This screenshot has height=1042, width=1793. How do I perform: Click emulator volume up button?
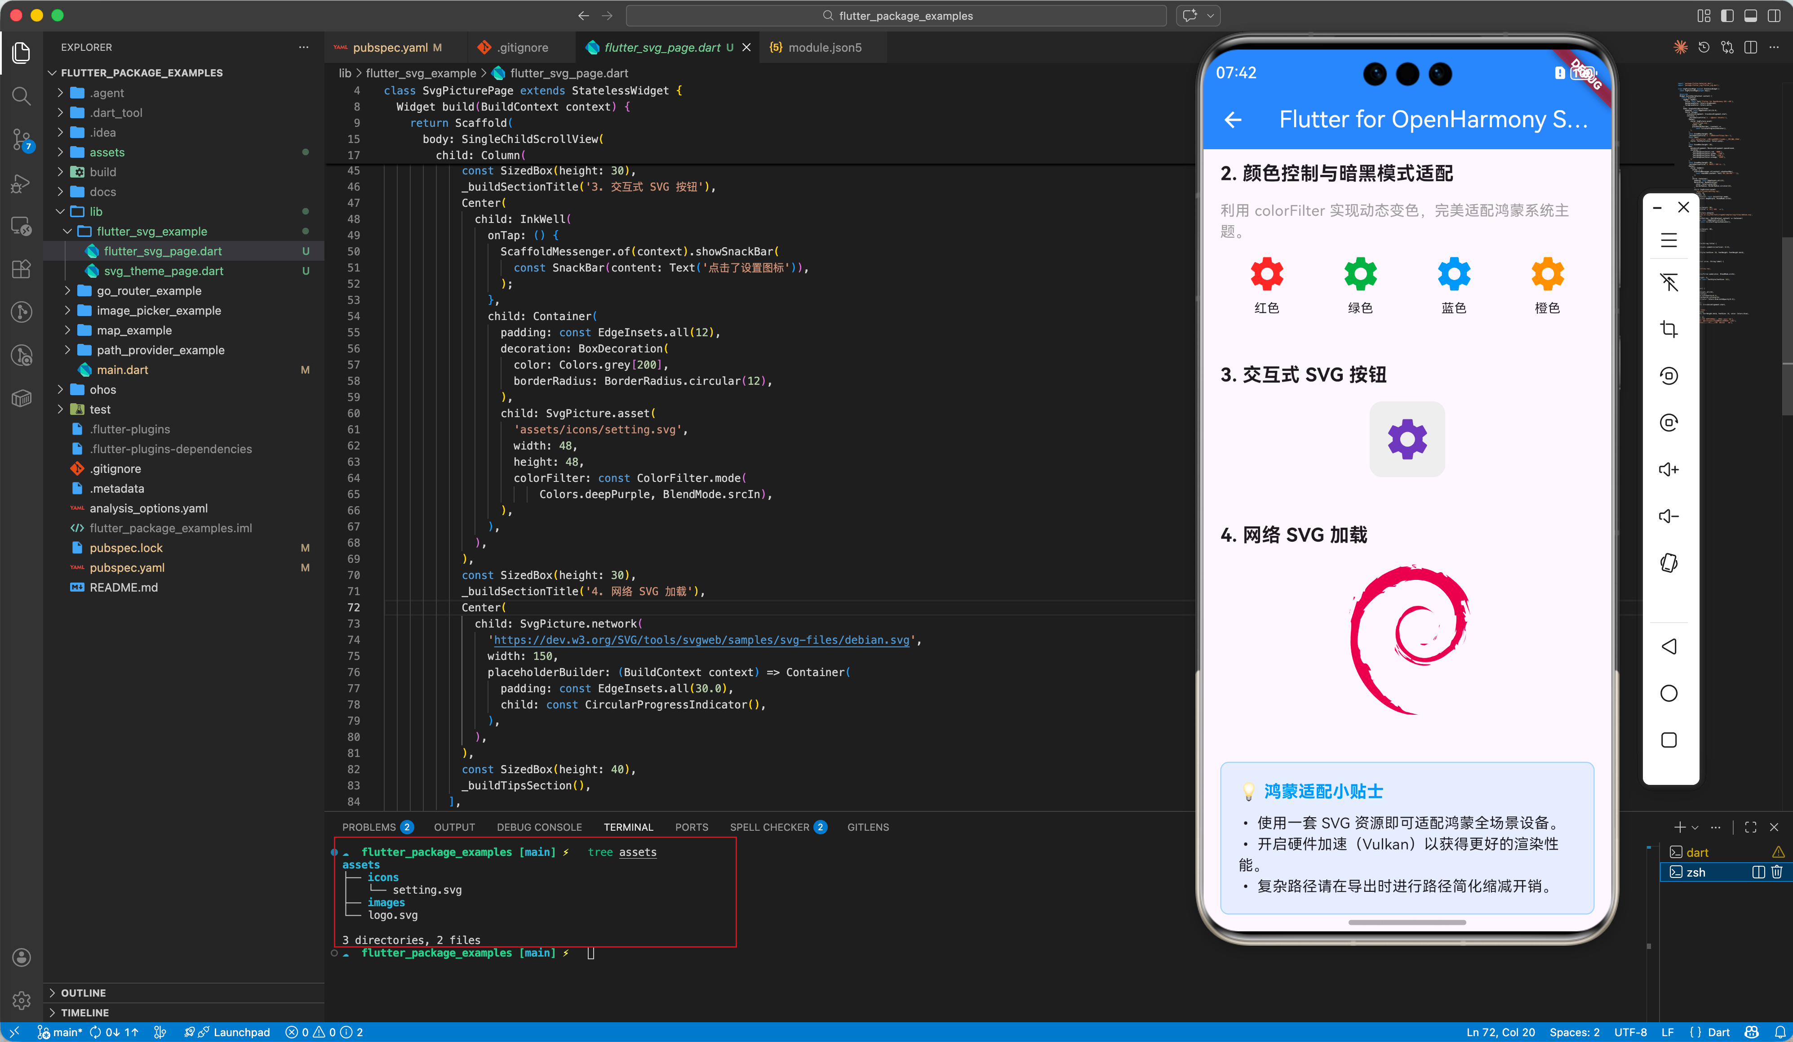click(x=1669, y=470)
